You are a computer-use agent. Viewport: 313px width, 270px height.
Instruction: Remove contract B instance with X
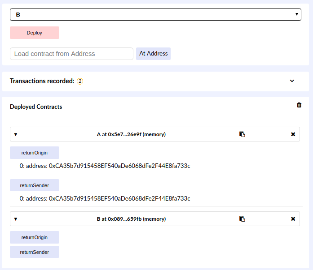[x=293, y=219]
